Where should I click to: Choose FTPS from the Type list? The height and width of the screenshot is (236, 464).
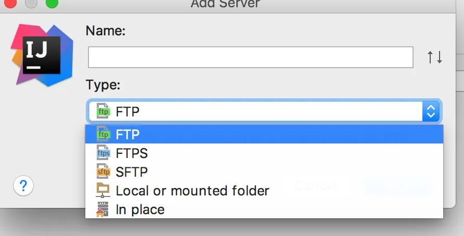click(132, 153)
